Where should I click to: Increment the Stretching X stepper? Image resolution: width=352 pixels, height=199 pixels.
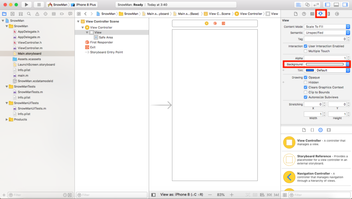point(324,103)
